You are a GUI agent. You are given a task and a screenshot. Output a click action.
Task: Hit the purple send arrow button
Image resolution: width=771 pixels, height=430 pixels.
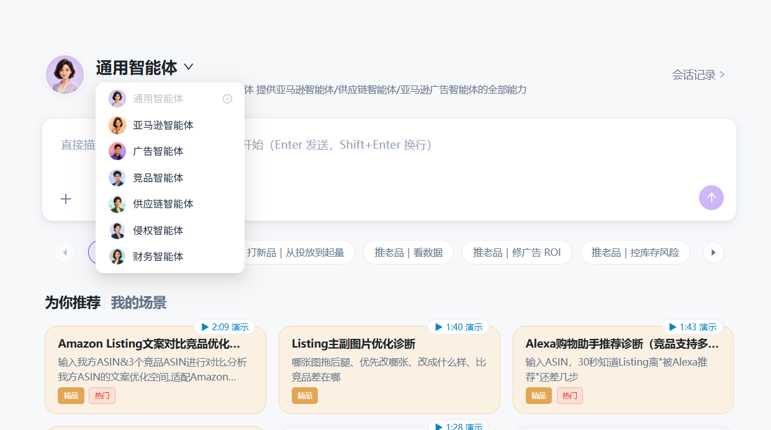(711, 198)
